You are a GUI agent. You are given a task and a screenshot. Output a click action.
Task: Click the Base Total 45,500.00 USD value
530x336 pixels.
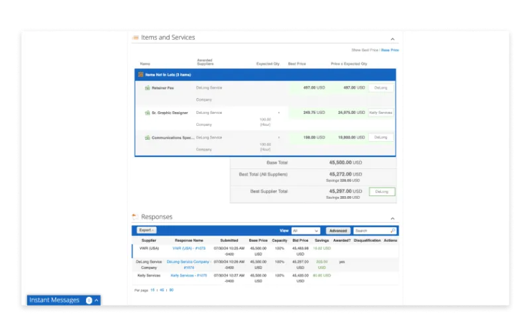pos(345,162)
